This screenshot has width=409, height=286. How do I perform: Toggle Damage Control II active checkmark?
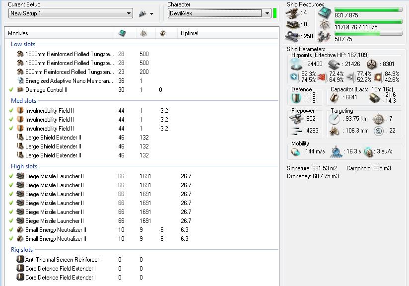(11, 89)
